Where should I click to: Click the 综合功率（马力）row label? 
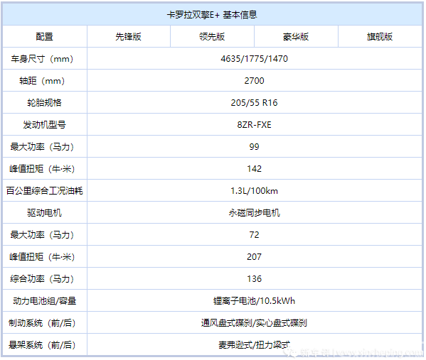click(x=42, y=278)
